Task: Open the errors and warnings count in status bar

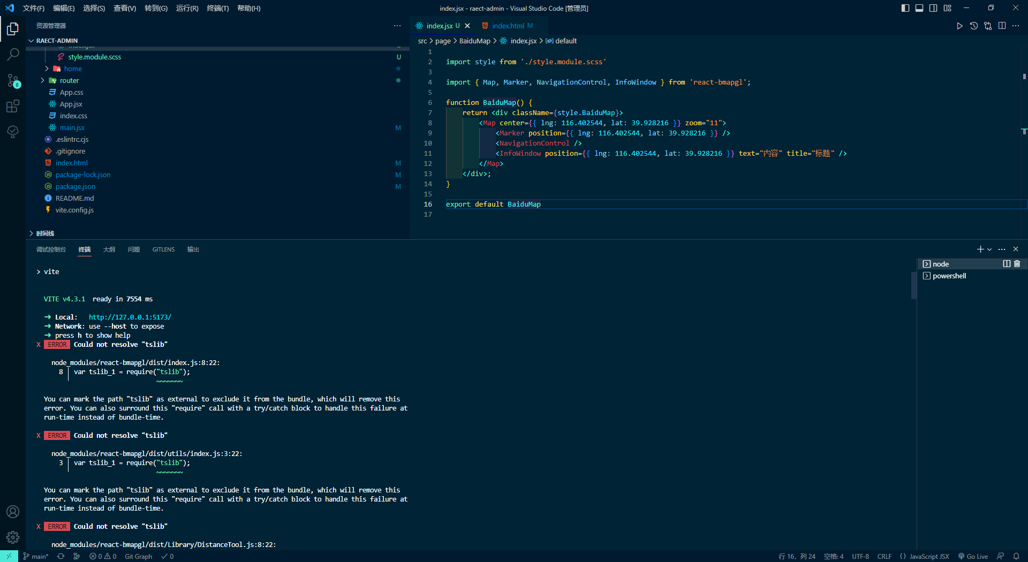Action: [103, 556]
